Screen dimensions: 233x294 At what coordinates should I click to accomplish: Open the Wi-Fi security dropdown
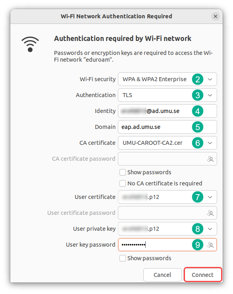point(168,79)
